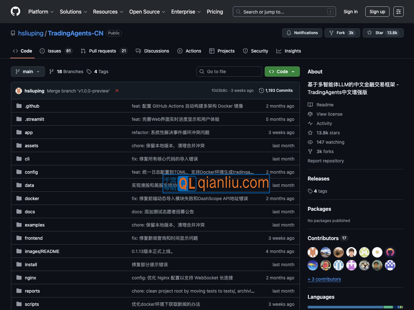Open repository Activity via the pulse icon
The image size is (414, 310).
310,123
